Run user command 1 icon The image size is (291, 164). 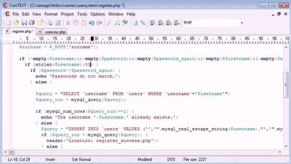(153, 23)
